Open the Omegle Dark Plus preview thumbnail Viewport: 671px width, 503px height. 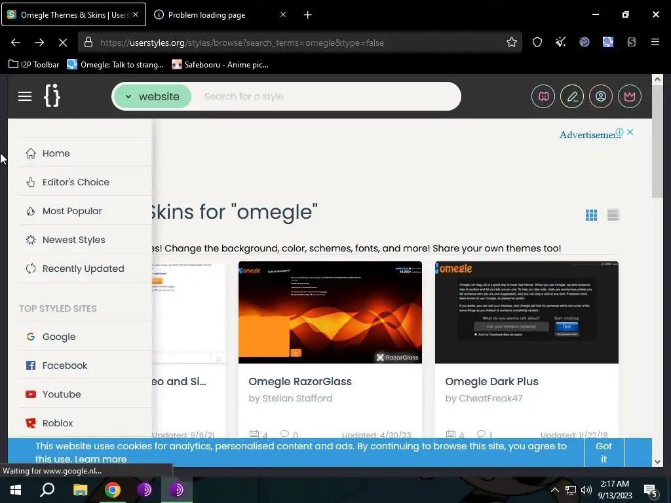pyautogui.click(x=526, y=312)
